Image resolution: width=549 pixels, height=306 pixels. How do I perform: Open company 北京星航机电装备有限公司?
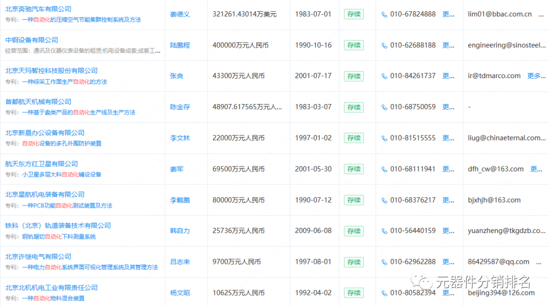pos(45,194)
